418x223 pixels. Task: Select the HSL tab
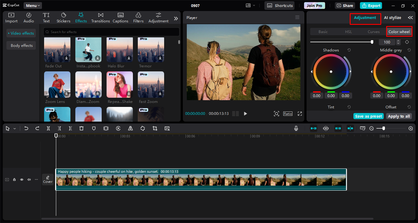[x=348, y=32]
